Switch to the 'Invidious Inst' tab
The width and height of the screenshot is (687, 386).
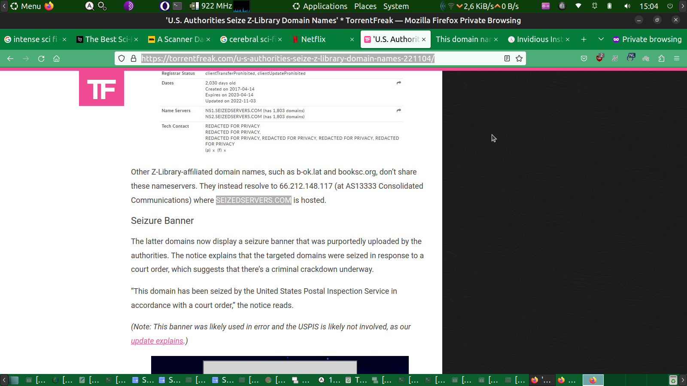pos(538,39)
